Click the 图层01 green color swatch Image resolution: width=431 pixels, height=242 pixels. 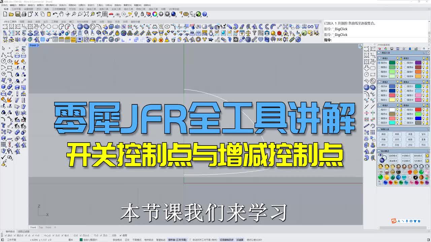click(392, 63)
